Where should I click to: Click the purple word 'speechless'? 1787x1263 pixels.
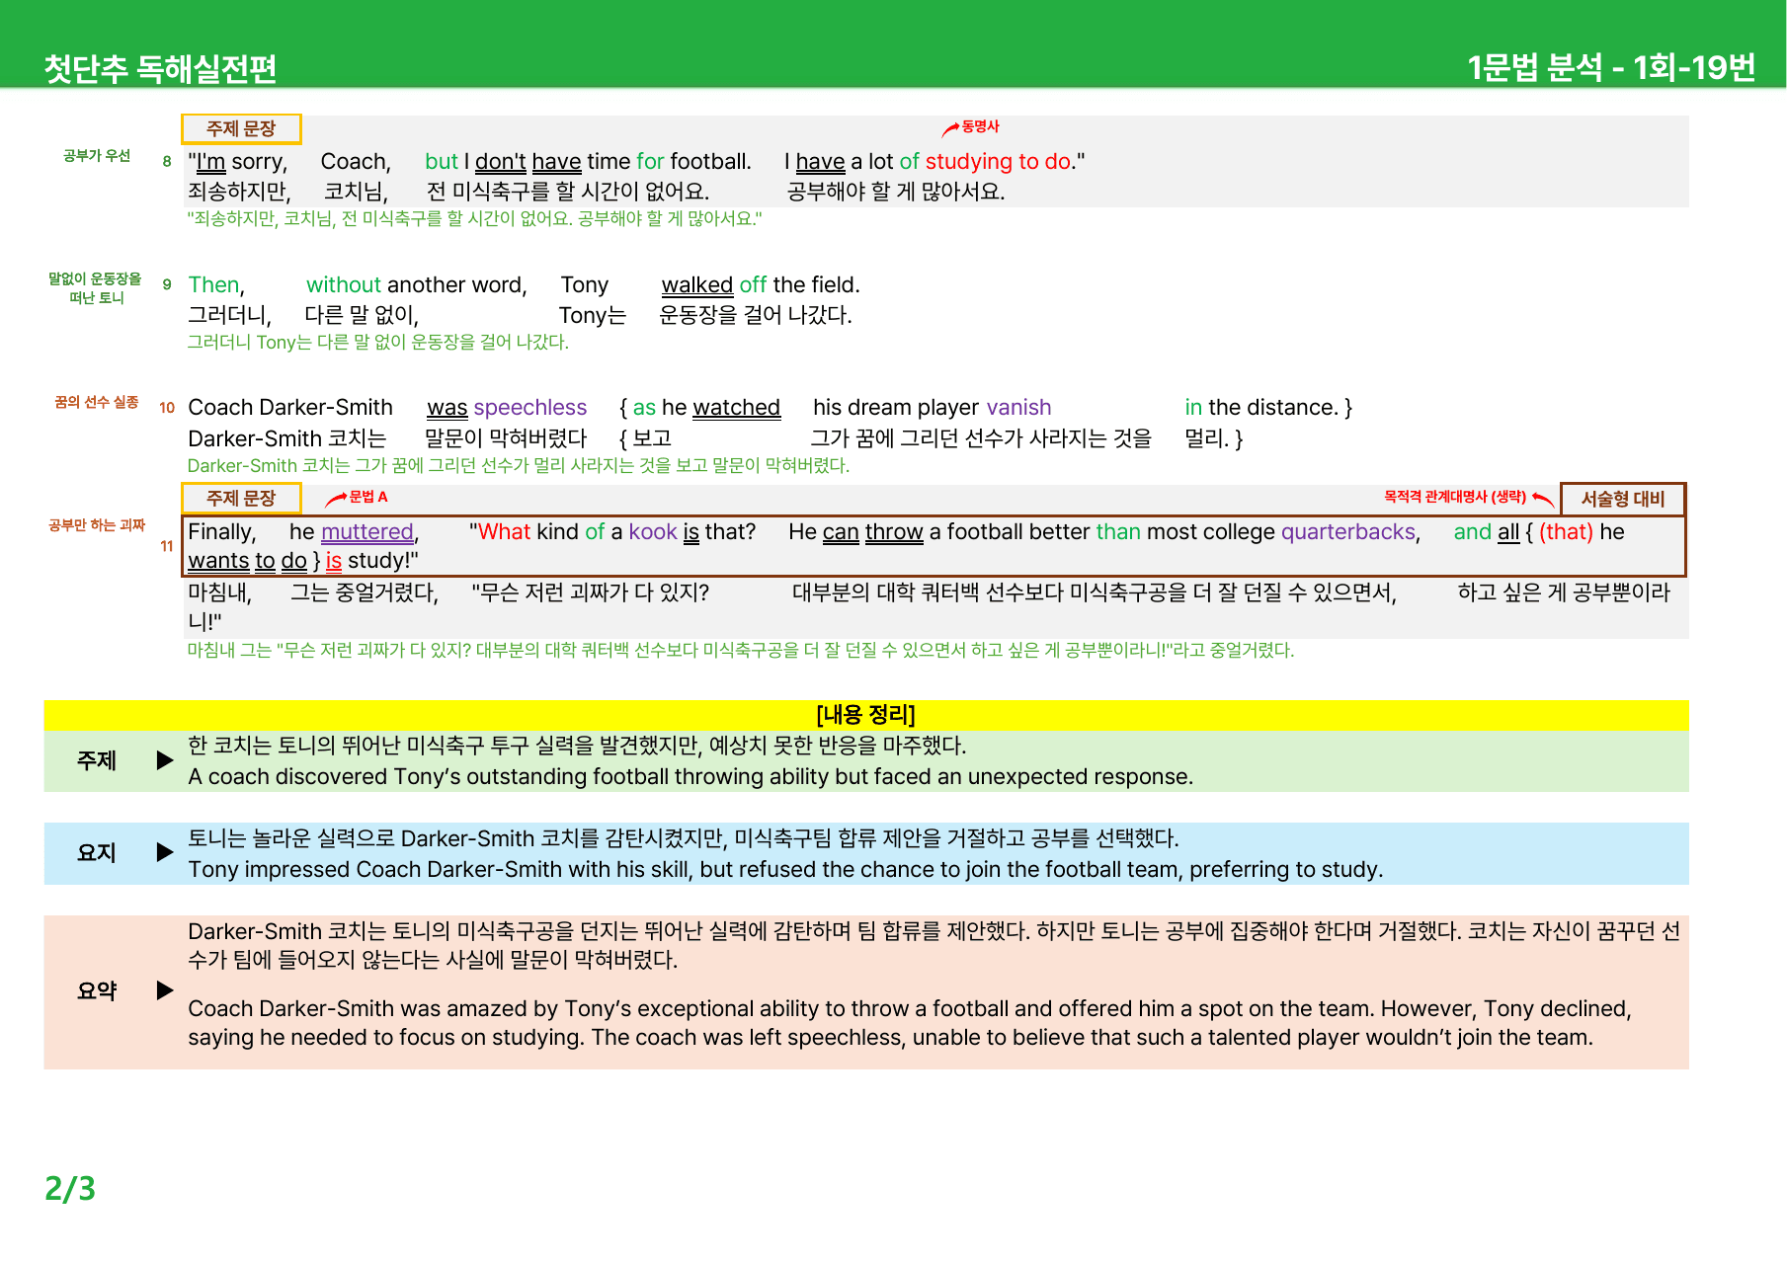(530, 407)
